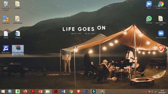Open the battery power tray icon

click(x=152, y=92)
